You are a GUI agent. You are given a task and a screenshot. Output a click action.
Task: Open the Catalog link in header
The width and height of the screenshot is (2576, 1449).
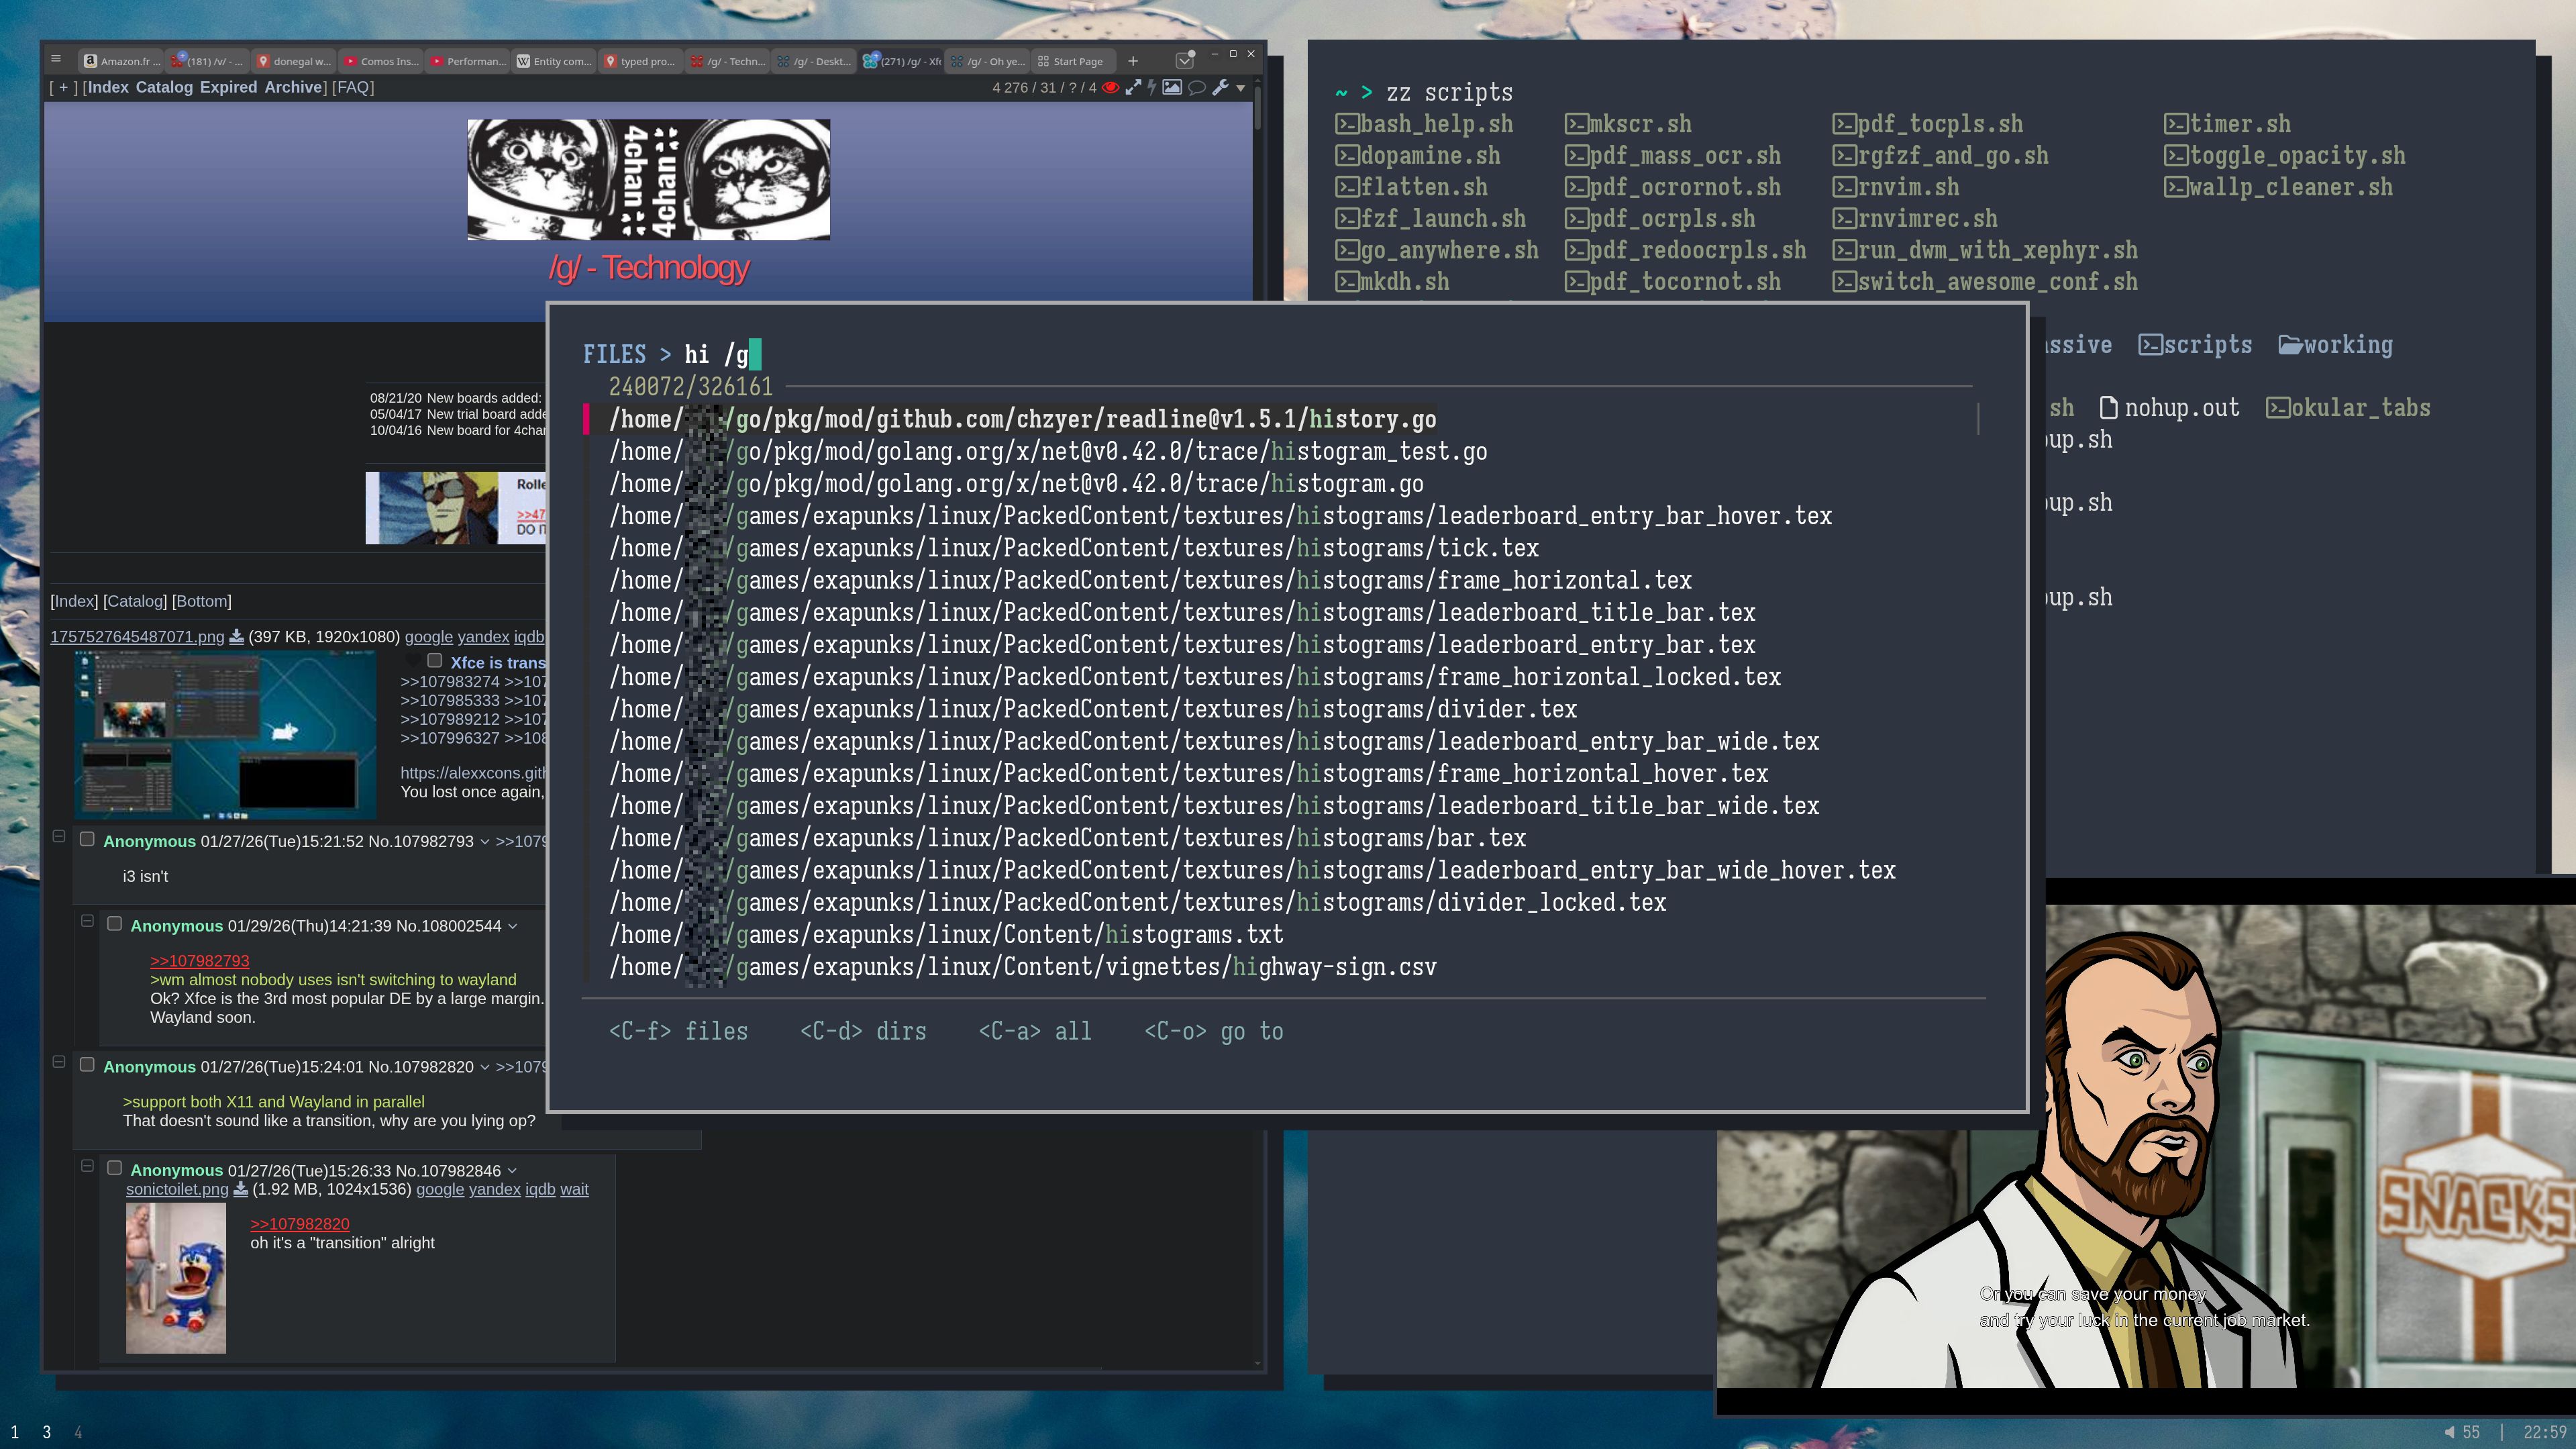164,87
